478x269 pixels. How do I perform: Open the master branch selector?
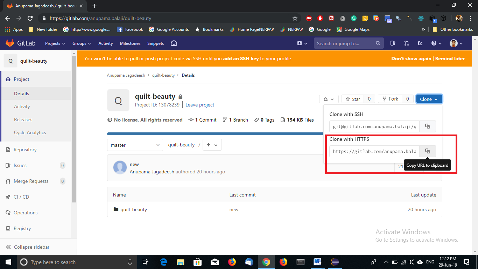pos(135,145)
